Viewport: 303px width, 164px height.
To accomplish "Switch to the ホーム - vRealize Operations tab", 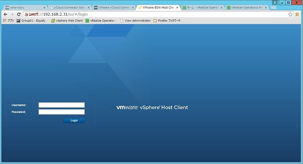I will pyautogui.click(x=202, y=8).
